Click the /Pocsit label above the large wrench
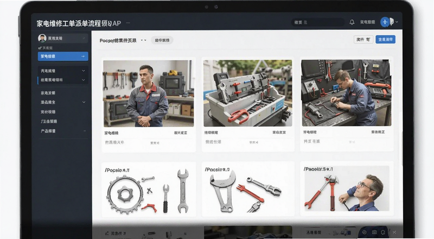Image resolution: width=434 pixels, height=239 pixels. pos(218,169)
